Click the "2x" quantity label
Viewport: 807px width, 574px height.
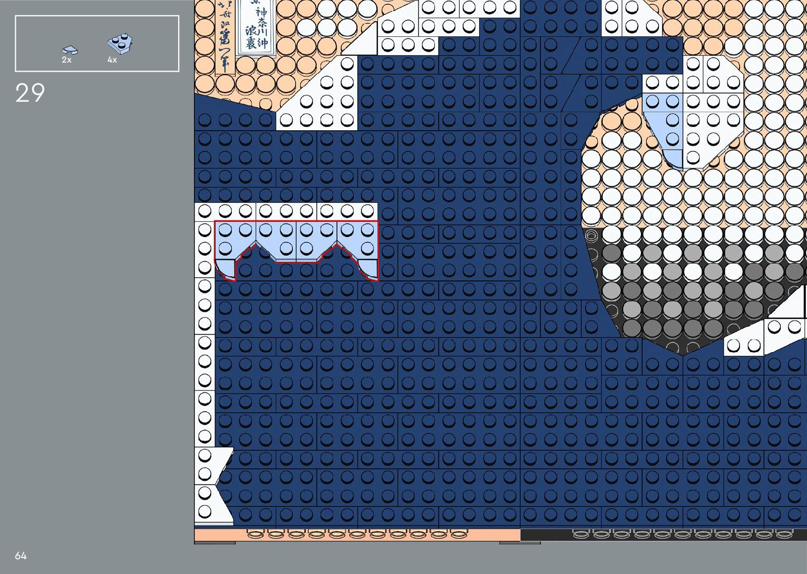pyautogui.click(x=66, y=60)
